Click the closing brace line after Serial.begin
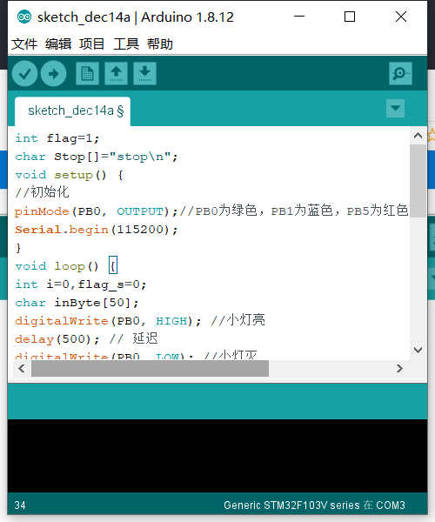The width and height of the screenshot is (435, 522). pyautogui.click(x=18, y=248)
